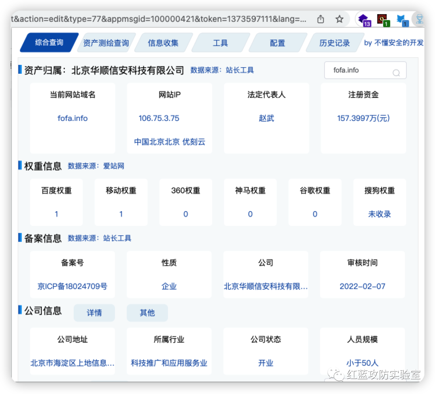
Task: Open the 信息收集 tab
Action: [163, 43]
